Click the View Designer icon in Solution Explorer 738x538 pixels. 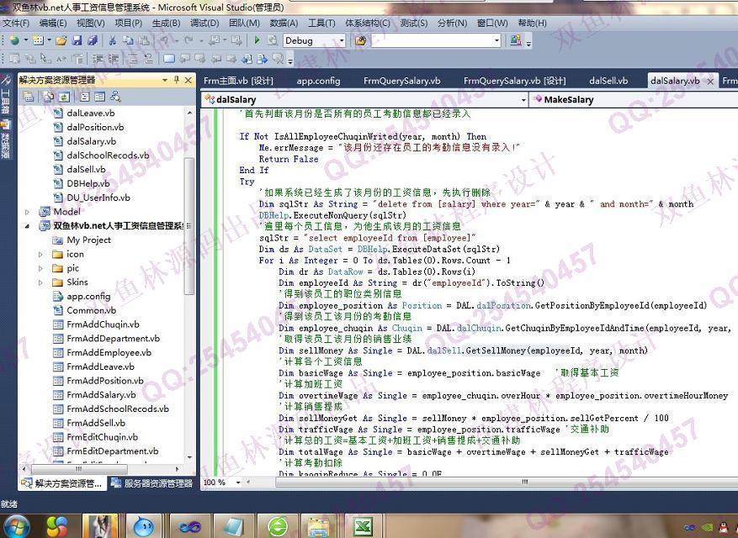[x=100, y=97]
